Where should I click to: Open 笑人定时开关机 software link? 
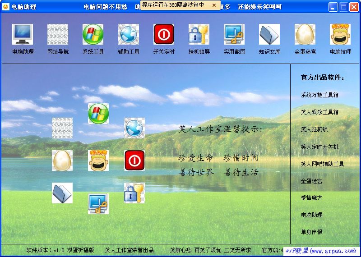[319, 147]
